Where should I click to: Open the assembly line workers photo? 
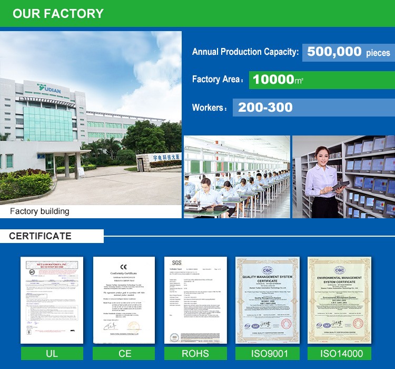click(236, 177)
